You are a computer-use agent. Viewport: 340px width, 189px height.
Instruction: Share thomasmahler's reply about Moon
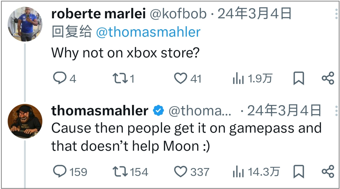(x=328, y=171)
